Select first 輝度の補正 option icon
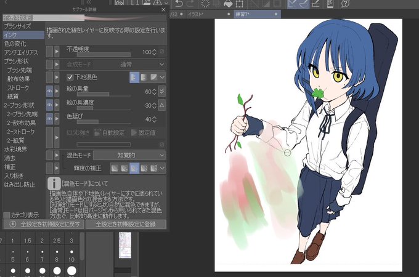 [115, 169]
